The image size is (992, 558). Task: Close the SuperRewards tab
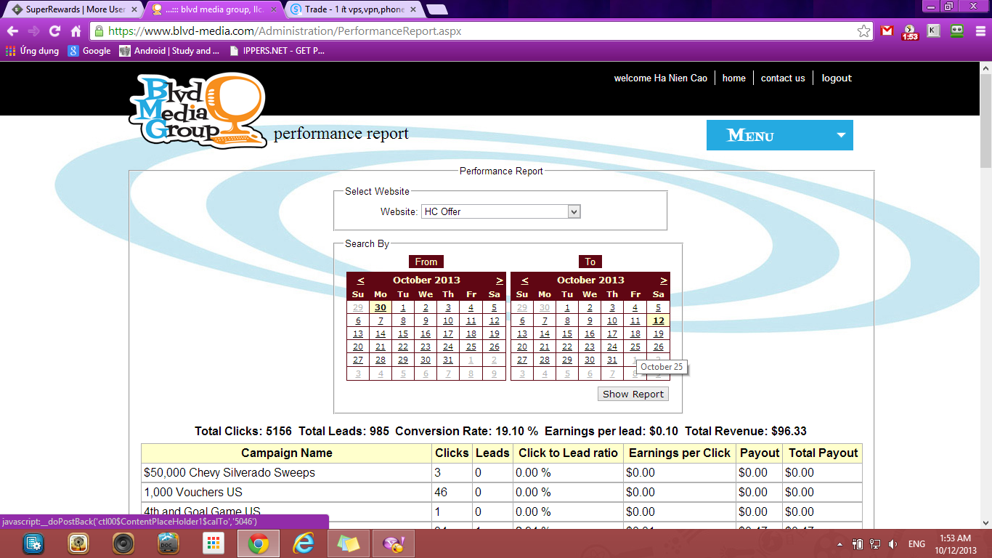point(134,9)
